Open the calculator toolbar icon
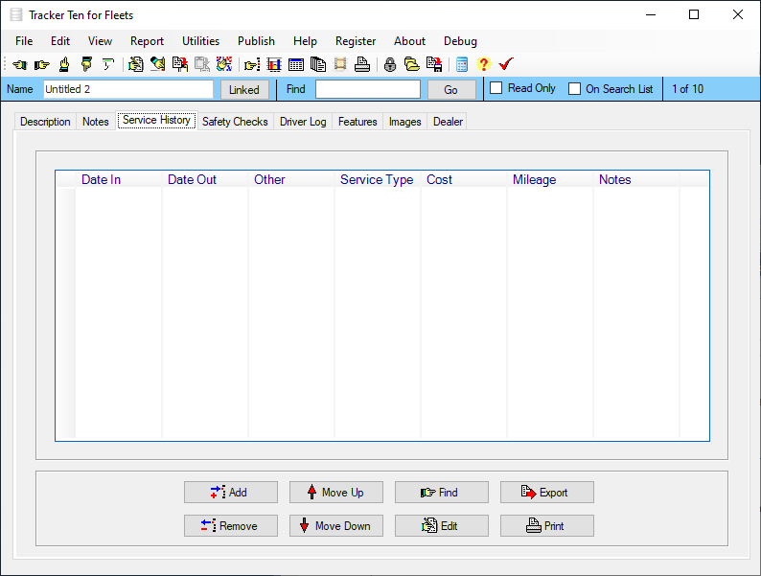 point(462,64)
